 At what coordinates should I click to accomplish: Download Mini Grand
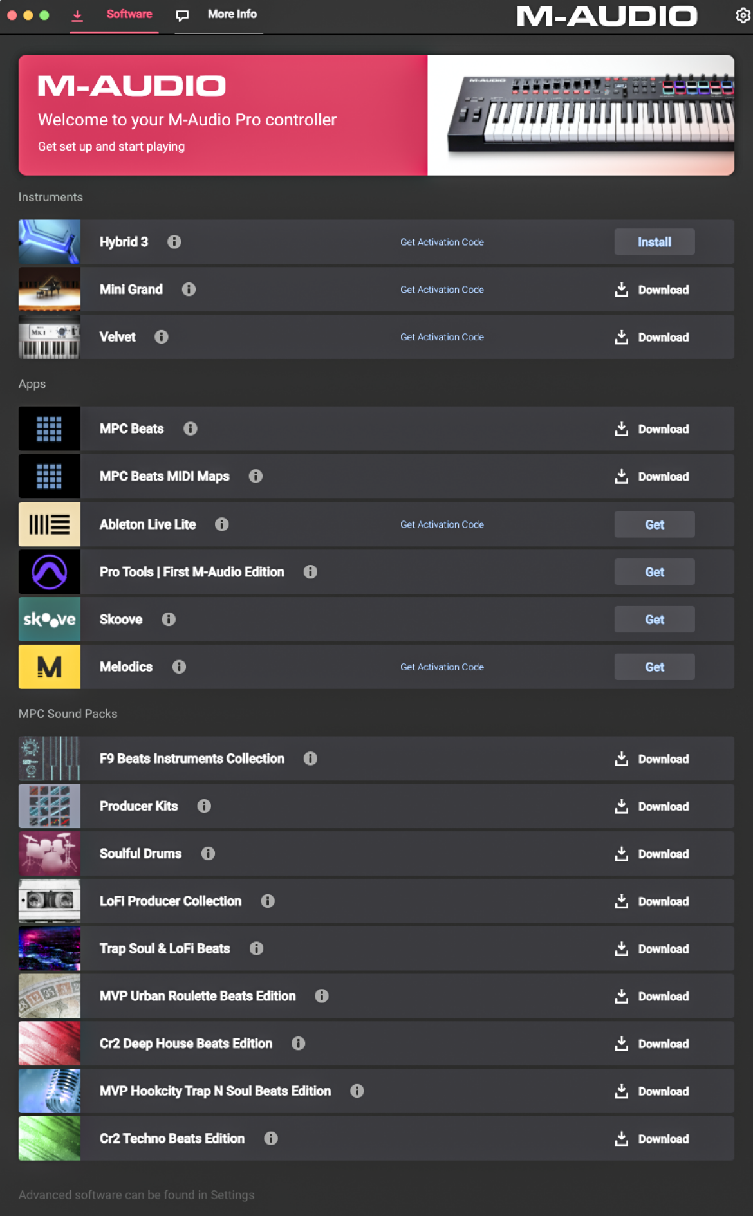[652, 290]
